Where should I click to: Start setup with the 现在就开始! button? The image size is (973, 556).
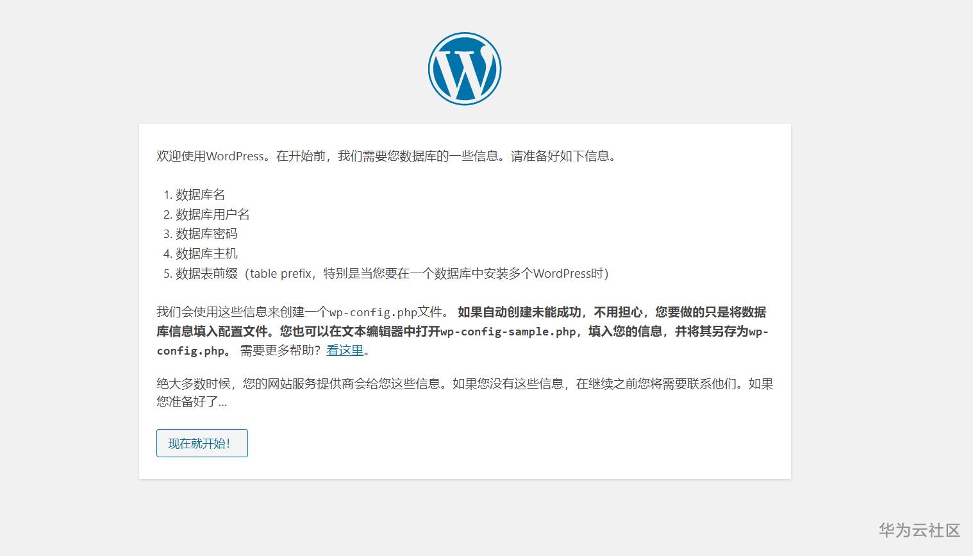202,443
